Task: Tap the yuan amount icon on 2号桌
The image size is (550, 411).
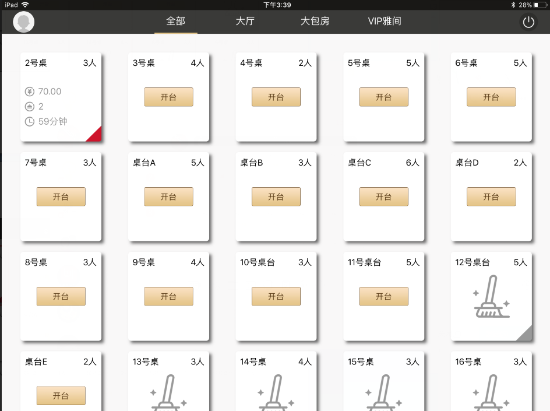Action: (30, 92)
